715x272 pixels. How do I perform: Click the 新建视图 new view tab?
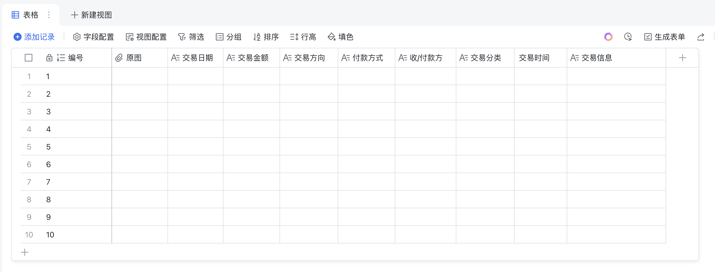[x=92, y=15]
